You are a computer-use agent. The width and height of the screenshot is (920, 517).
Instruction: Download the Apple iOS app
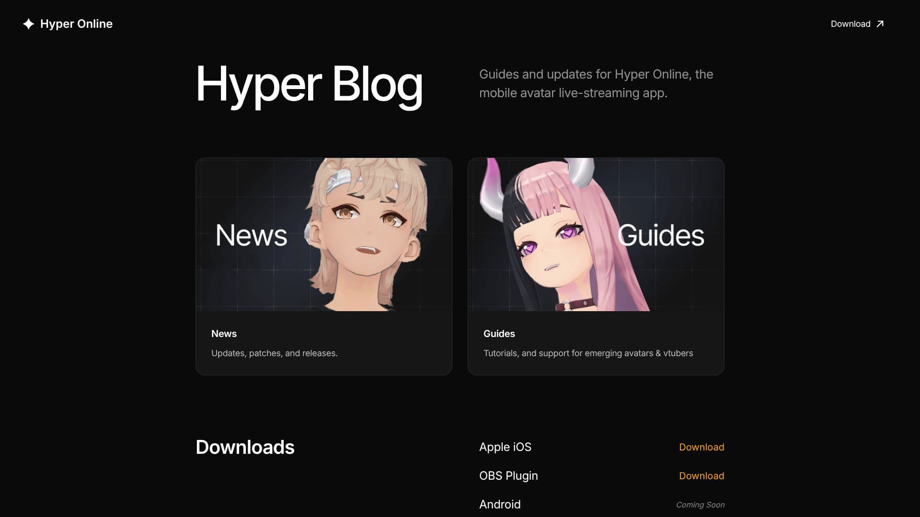701,447
